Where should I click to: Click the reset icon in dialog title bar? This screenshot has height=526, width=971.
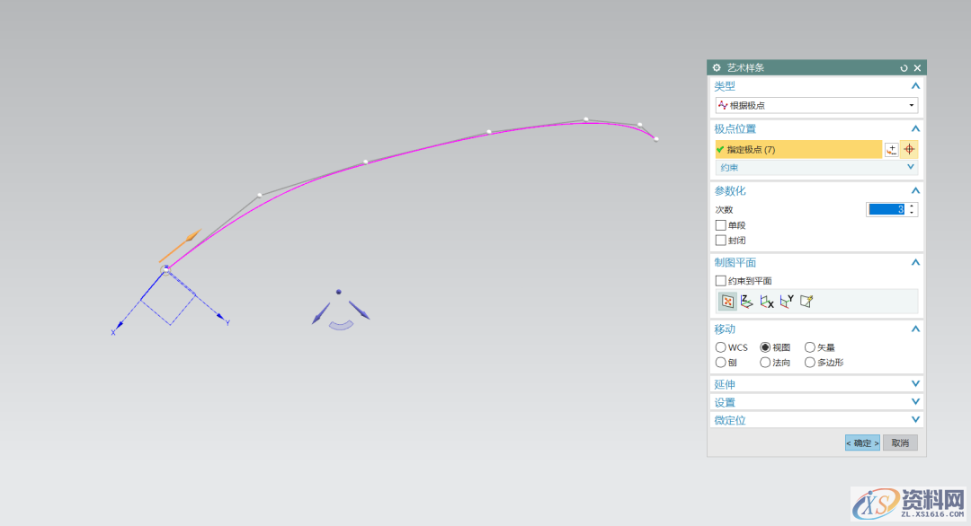coord(904,68)
